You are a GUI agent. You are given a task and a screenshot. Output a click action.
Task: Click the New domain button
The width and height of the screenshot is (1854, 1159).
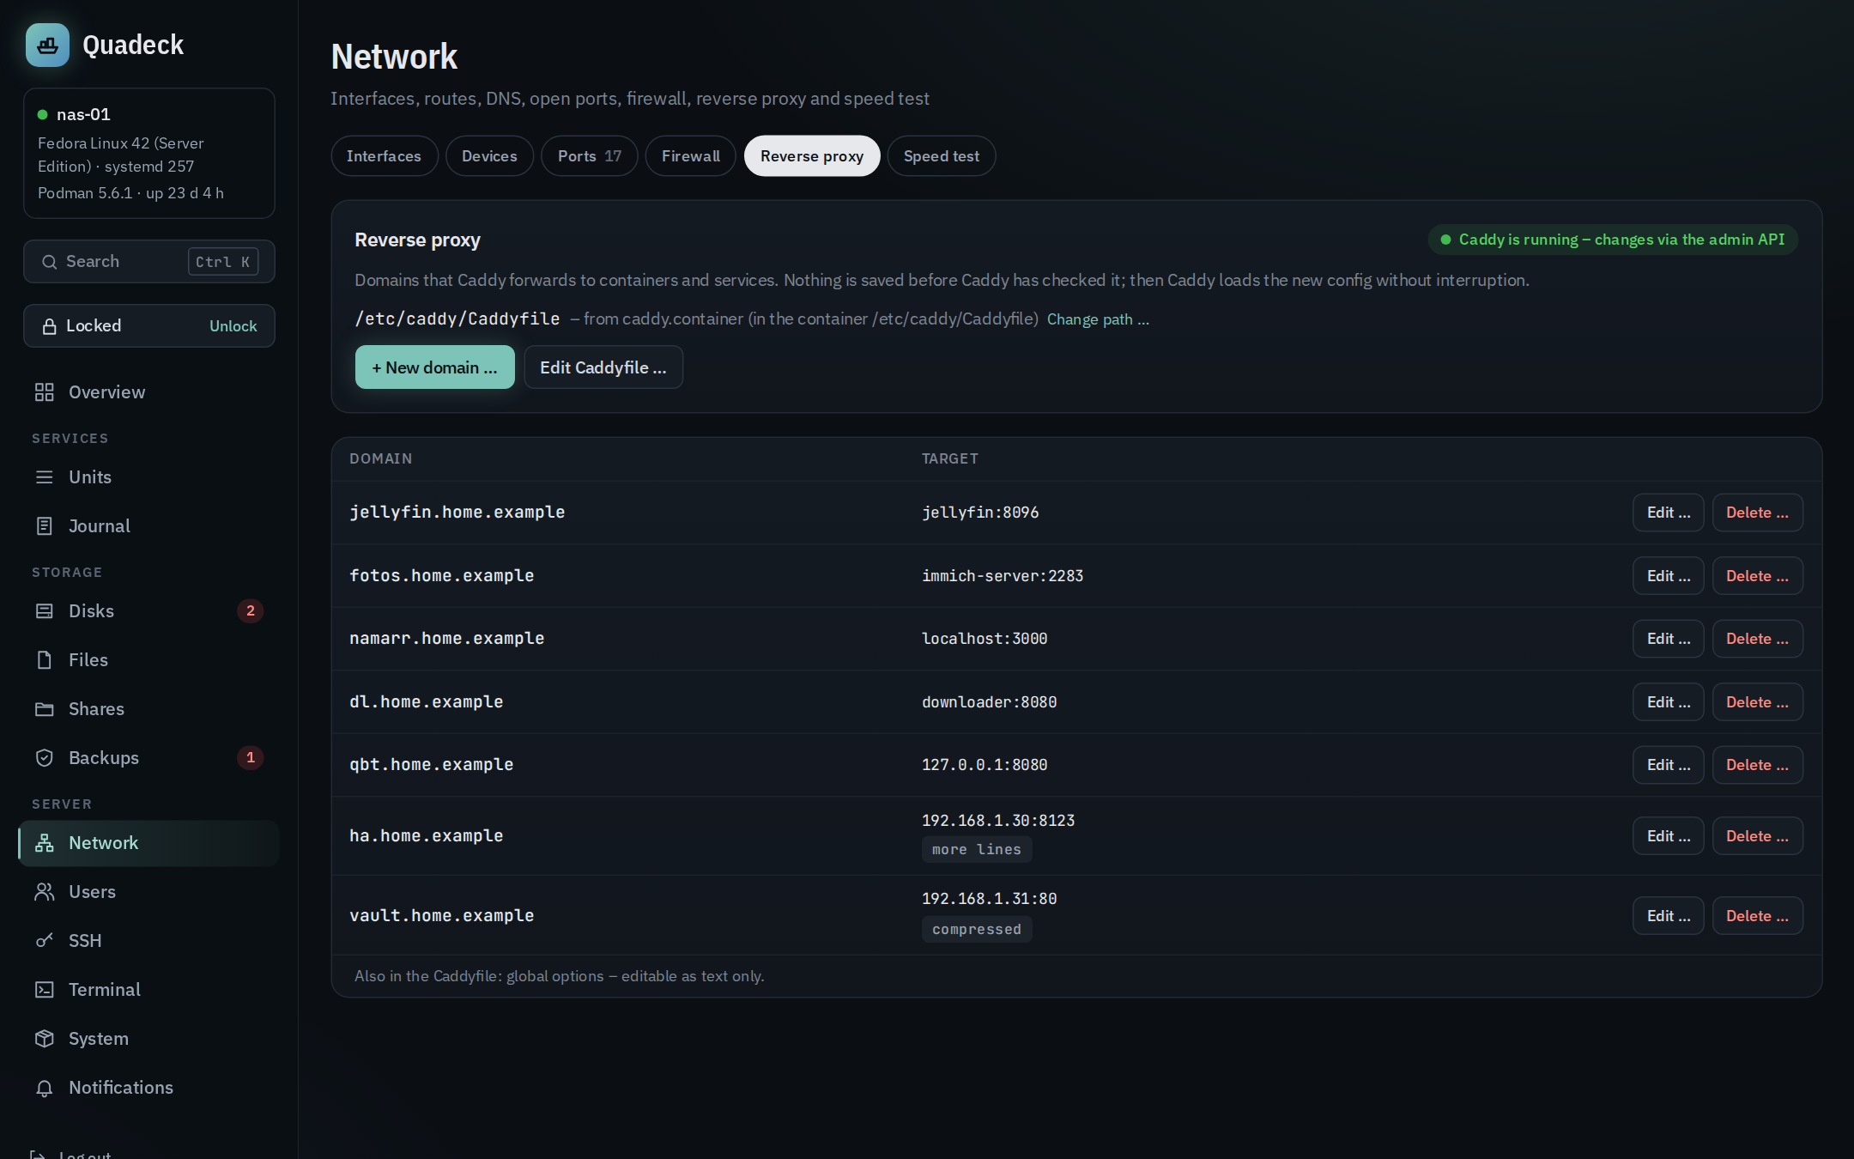tap(434, 367)
